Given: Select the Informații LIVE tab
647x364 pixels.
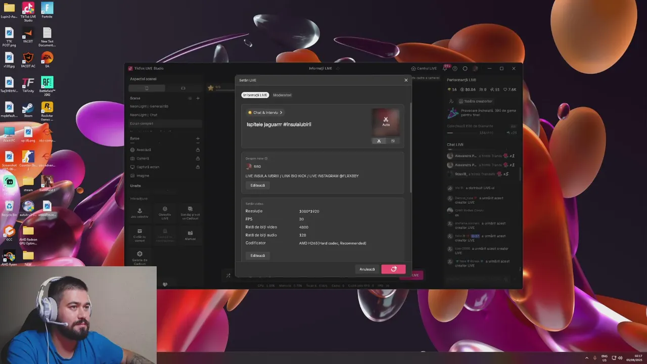Looking at the screenshot, I should [255, 95].
